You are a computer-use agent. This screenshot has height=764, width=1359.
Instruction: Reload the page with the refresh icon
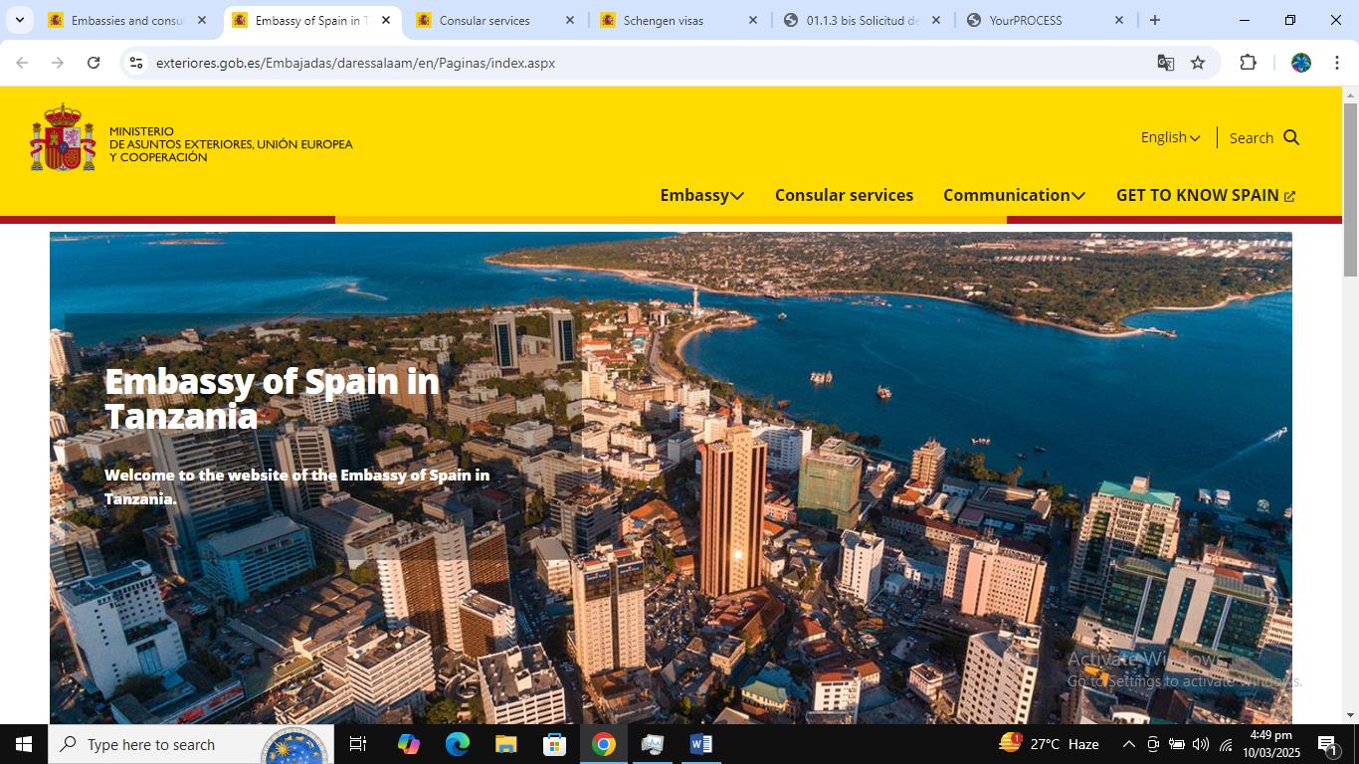click(x=93, y=62)
